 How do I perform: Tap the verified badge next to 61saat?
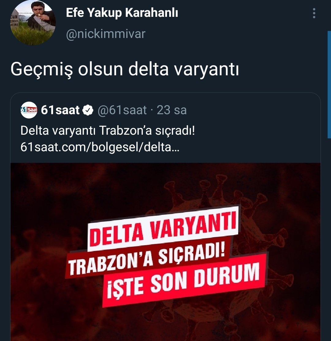[x=88, y=110]
